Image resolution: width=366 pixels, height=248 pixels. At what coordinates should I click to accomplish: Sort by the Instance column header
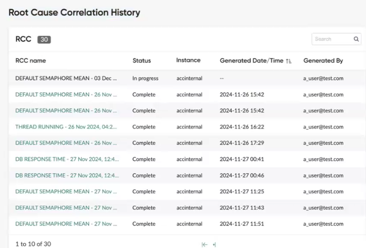click(188, 60)
